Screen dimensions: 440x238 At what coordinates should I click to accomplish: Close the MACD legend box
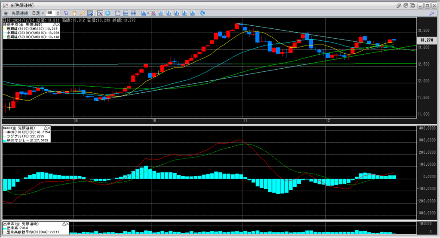coord(49,128)
